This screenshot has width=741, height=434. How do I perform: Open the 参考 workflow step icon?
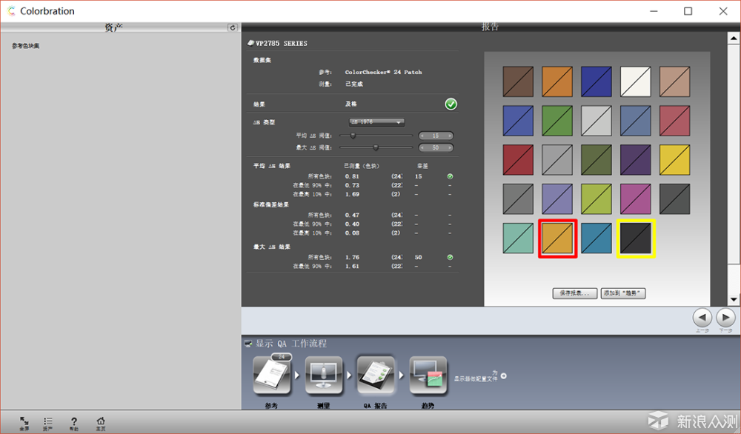(272, 375)
